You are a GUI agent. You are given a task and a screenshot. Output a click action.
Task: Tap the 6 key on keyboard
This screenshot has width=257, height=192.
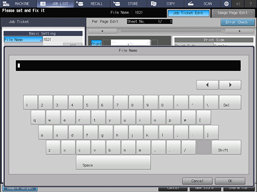pos(106,102)
